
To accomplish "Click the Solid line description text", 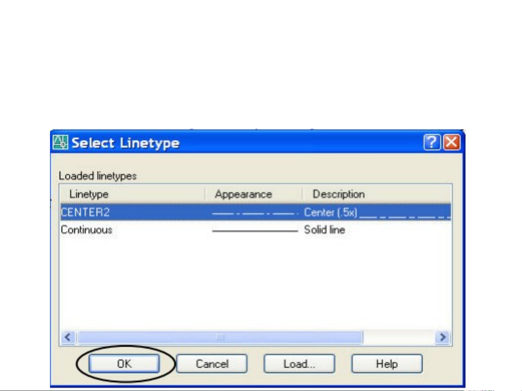I will [x=325, y=230].
